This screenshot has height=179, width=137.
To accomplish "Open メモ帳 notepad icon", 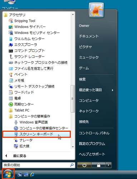I will [x=11, y=81].
